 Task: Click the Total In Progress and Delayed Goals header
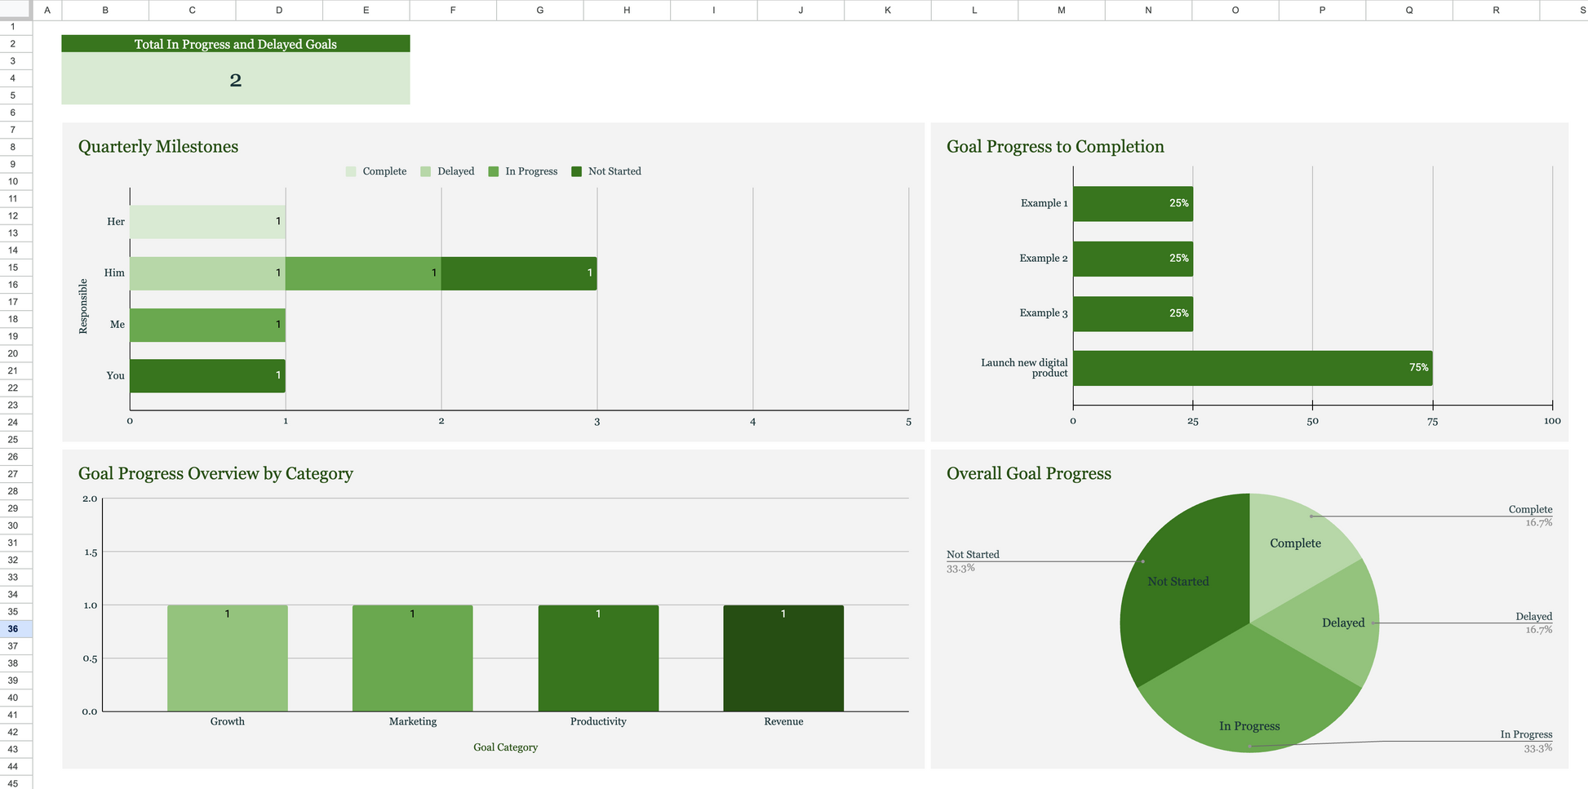[x=235, y=44]
